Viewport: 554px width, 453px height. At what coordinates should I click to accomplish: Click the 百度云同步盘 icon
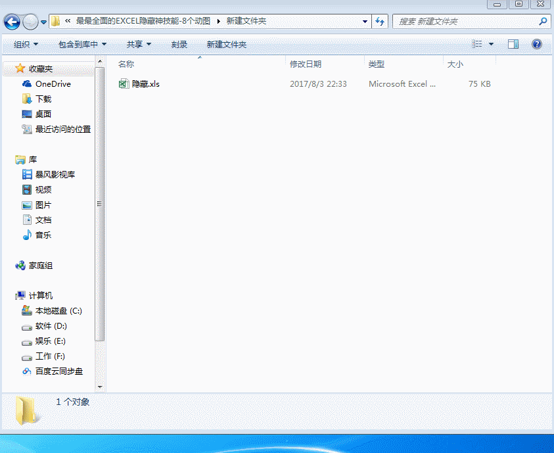pos(27,371)
